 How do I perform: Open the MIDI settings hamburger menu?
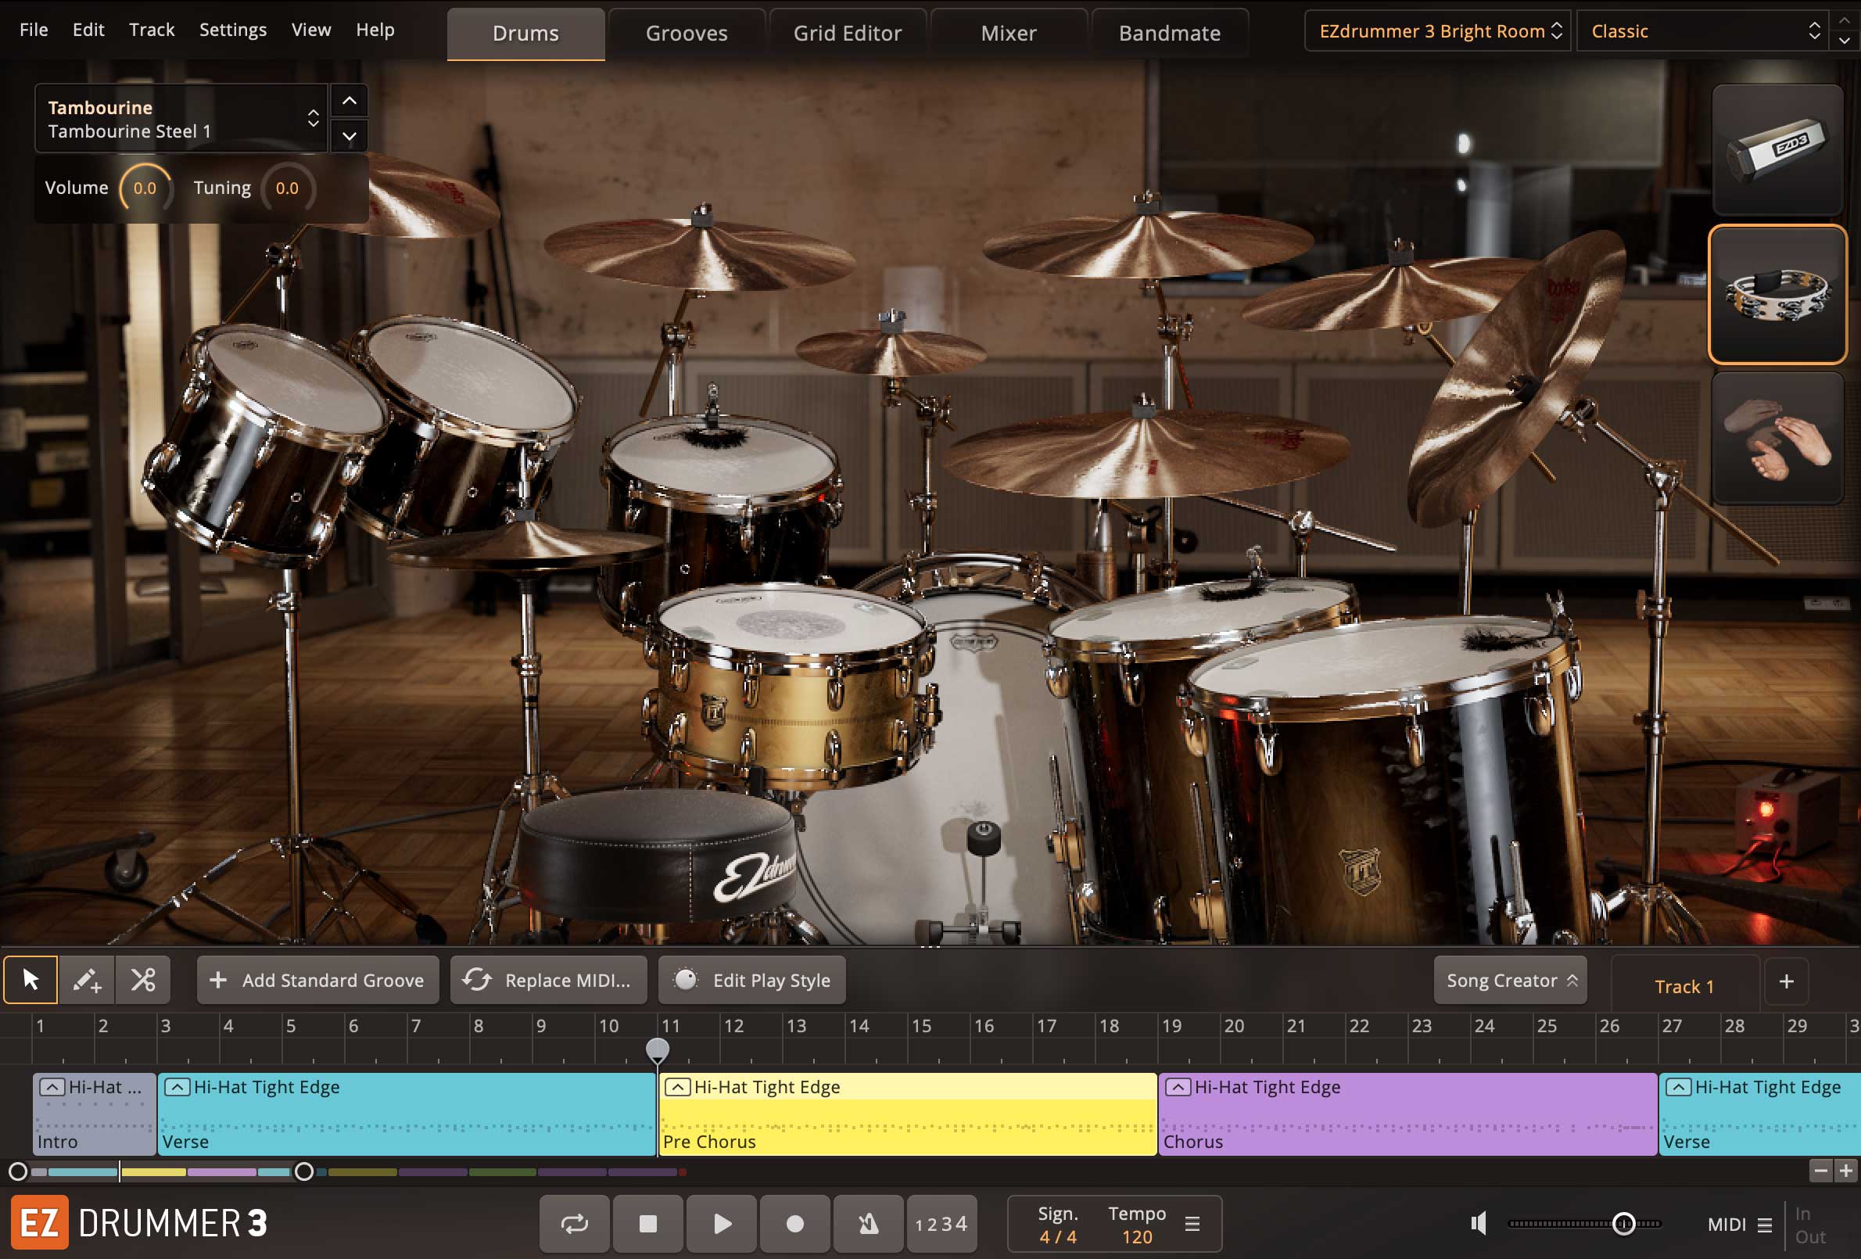[x=1764, y=1225]
